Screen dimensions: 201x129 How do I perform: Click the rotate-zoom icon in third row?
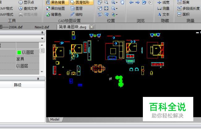(106, 15)
